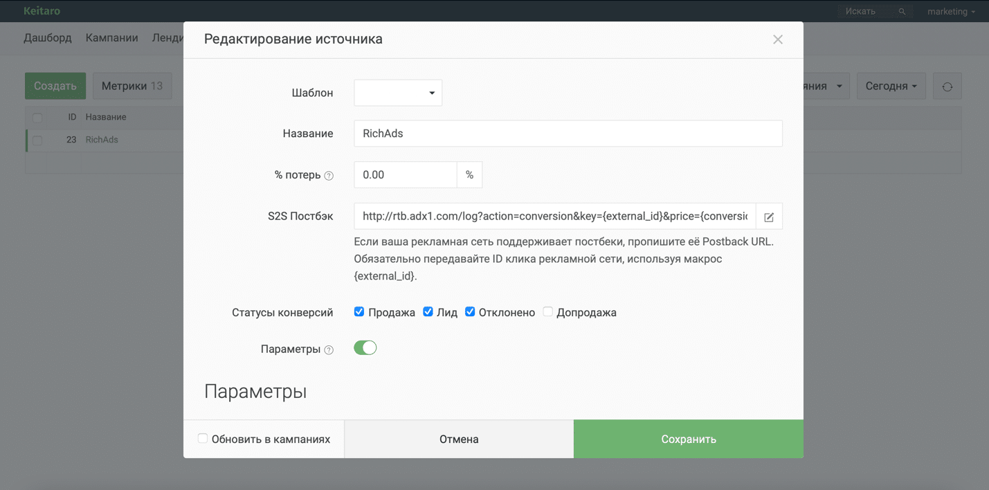
Task: Close the Редактирование источника dialog
Action: point(778,39)
